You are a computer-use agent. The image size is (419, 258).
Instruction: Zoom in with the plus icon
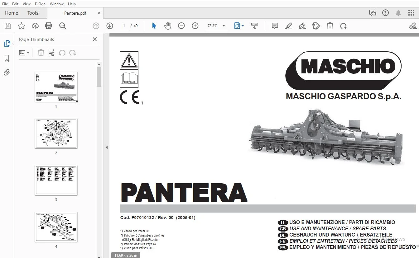click(195, 26)
